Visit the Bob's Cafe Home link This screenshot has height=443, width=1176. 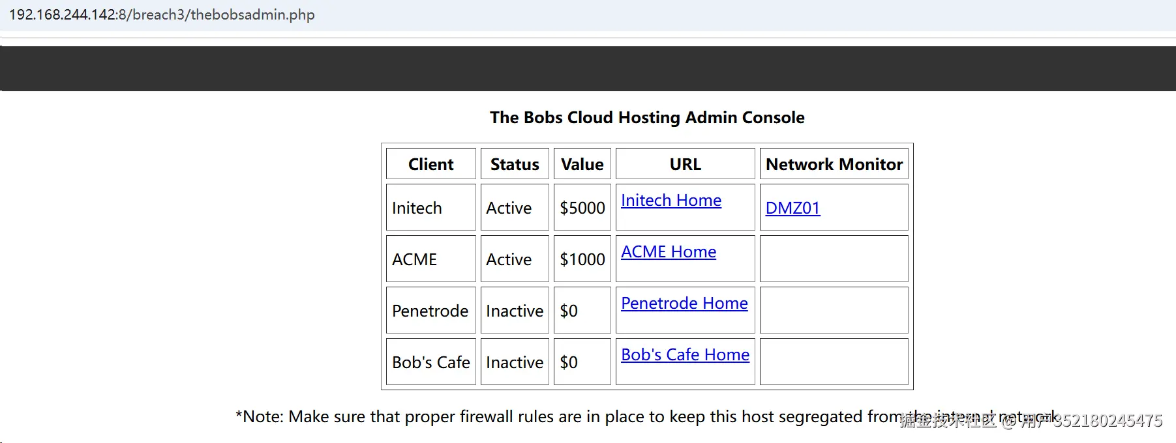click(x=685, y=355)
